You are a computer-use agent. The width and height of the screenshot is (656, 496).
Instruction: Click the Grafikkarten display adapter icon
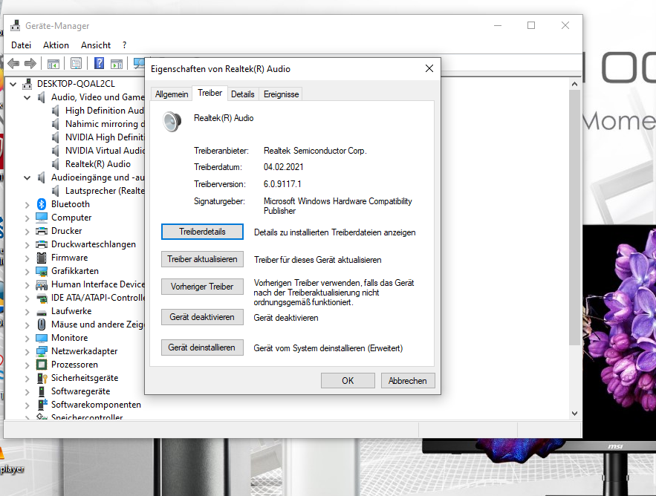[42, 271]
